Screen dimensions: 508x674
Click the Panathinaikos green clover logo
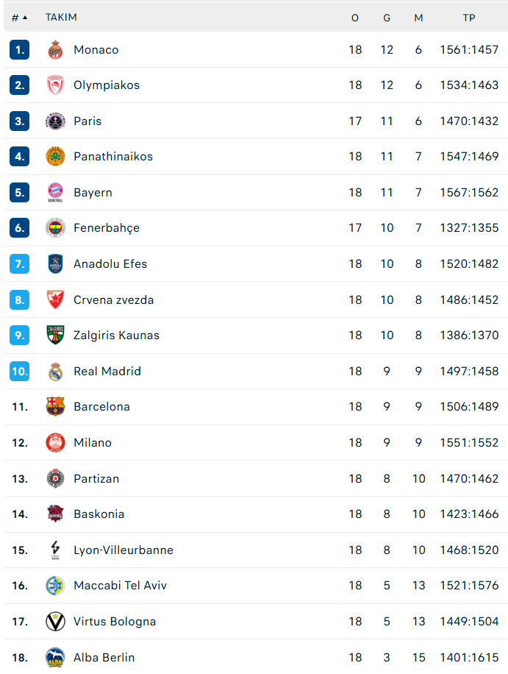click(55, 157)
